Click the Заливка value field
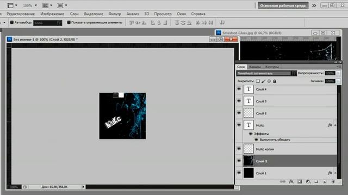Viewport: 348px width, 195px height. coord(330,81)
